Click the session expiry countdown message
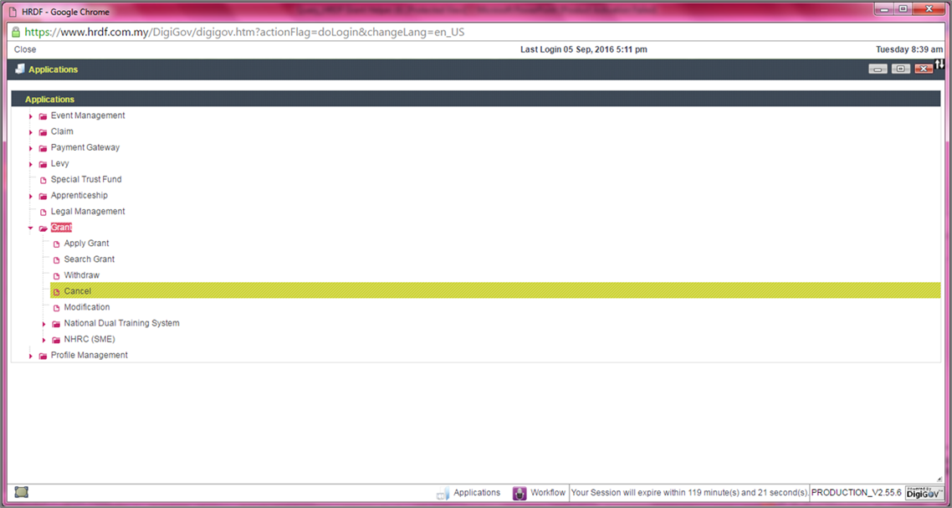 (690, 492)
